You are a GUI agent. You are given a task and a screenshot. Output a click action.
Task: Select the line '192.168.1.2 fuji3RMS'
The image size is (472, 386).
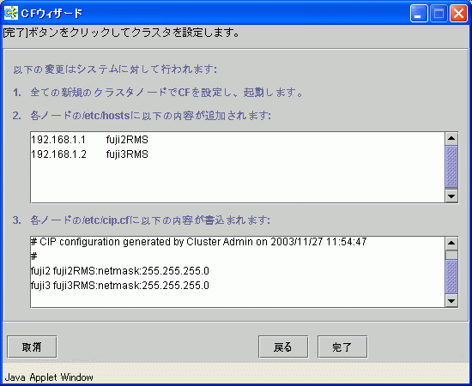[90, 154]
